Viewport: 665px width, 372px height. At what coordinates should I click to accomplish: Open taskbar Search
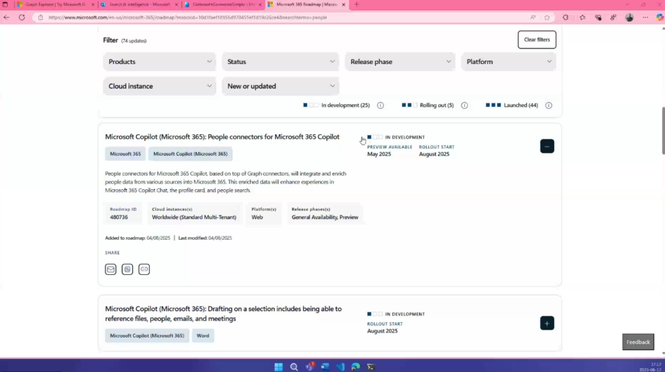point(294,367)
